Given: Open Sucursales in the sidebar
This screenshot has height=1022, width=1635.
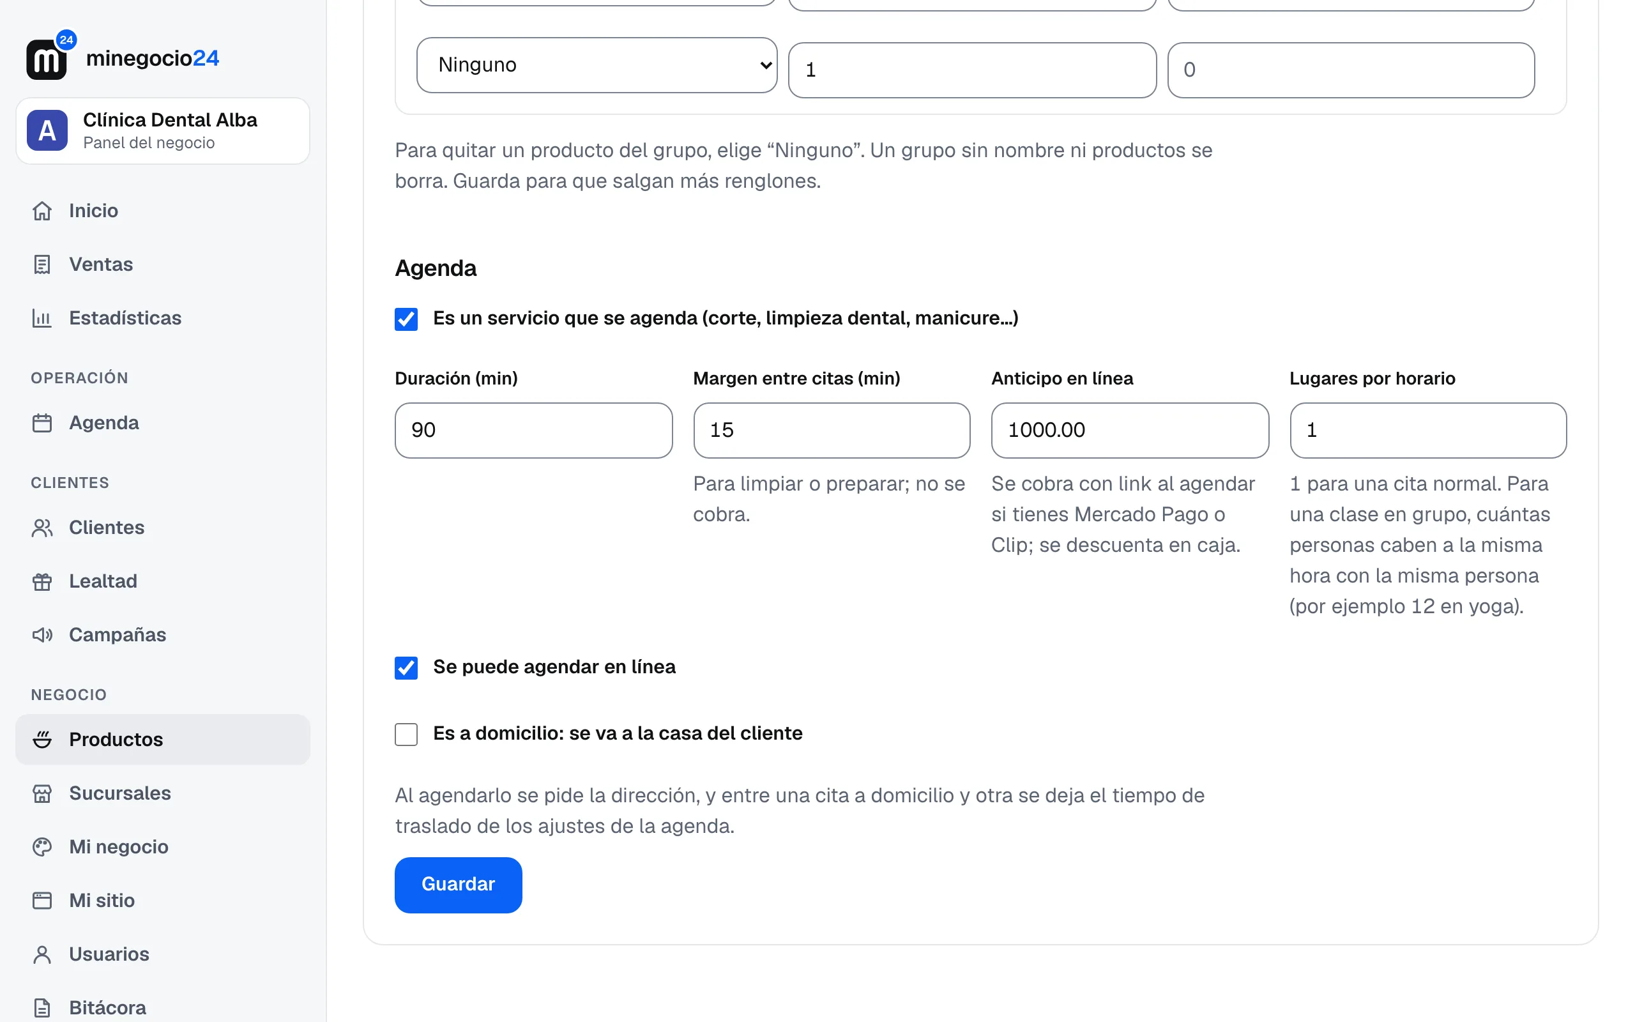Looking at the screenshot, I should tap(163, 793).
